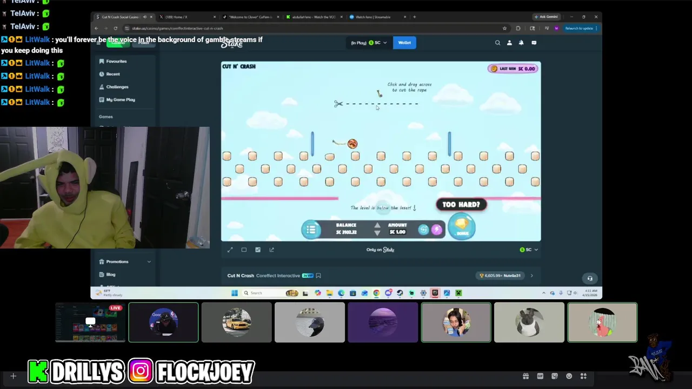
Task: Open live stats icon under game
Action: (x=258, y=250)
